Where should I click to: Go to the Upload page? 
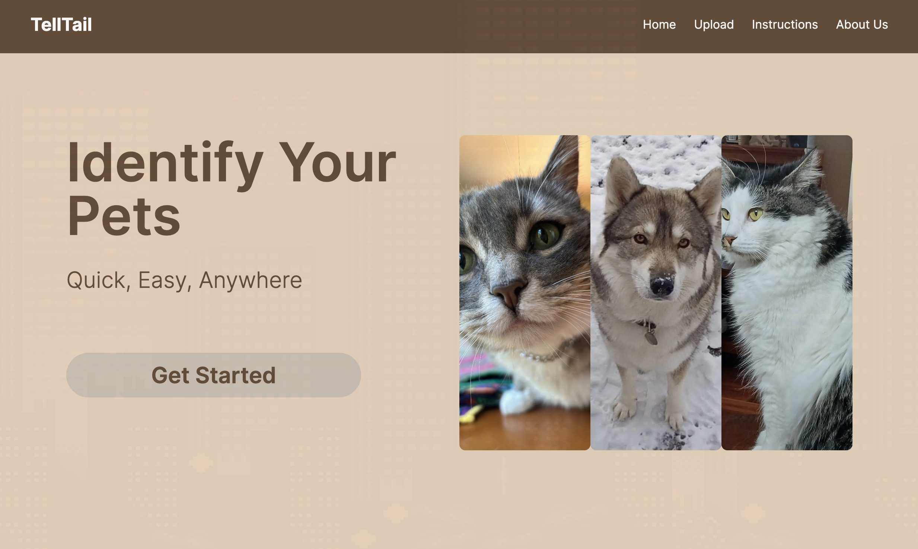714,25
